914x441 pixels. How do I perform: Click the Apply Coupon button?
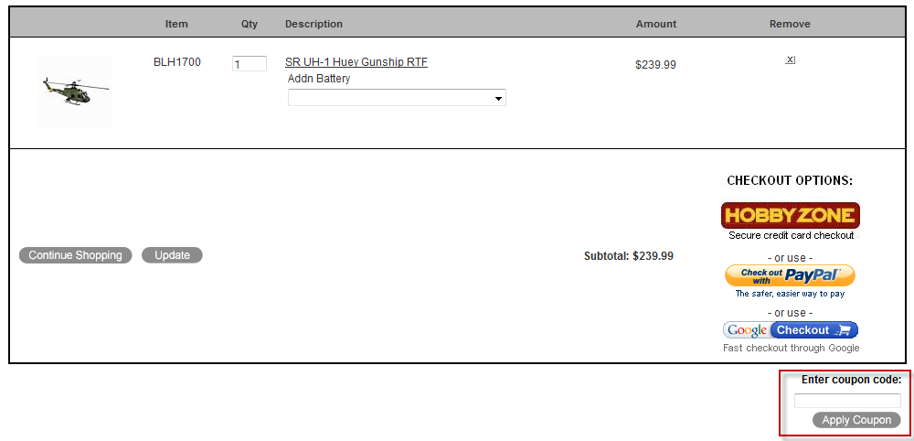[x=856, y=420]
